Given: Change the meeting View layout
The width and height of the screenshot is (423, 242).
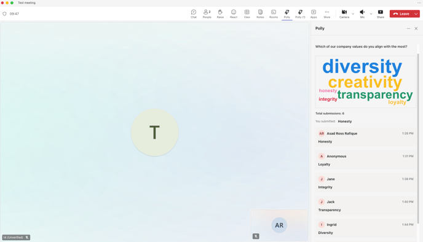Looking at the screenshot, I should click(247, 14).
